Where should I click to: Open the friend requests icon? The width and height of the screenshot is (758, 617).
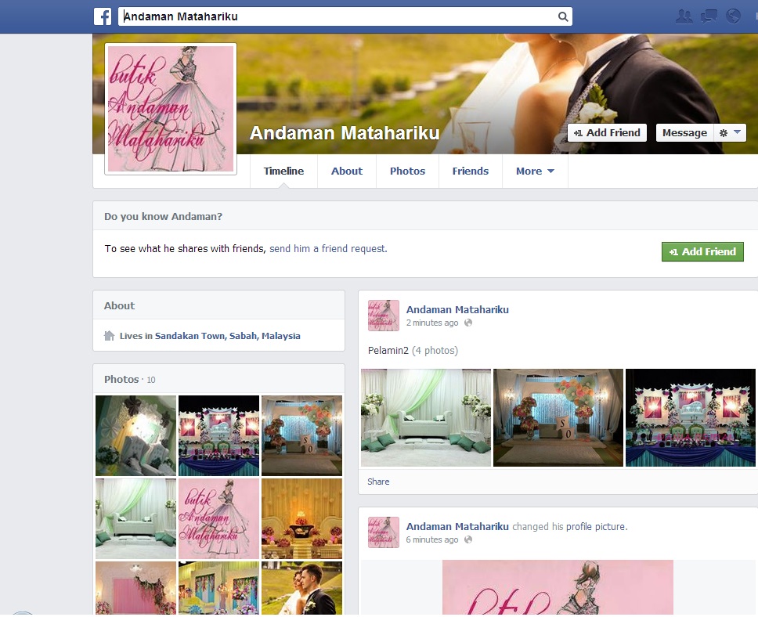pyautogui.click(x=684, y=16)
